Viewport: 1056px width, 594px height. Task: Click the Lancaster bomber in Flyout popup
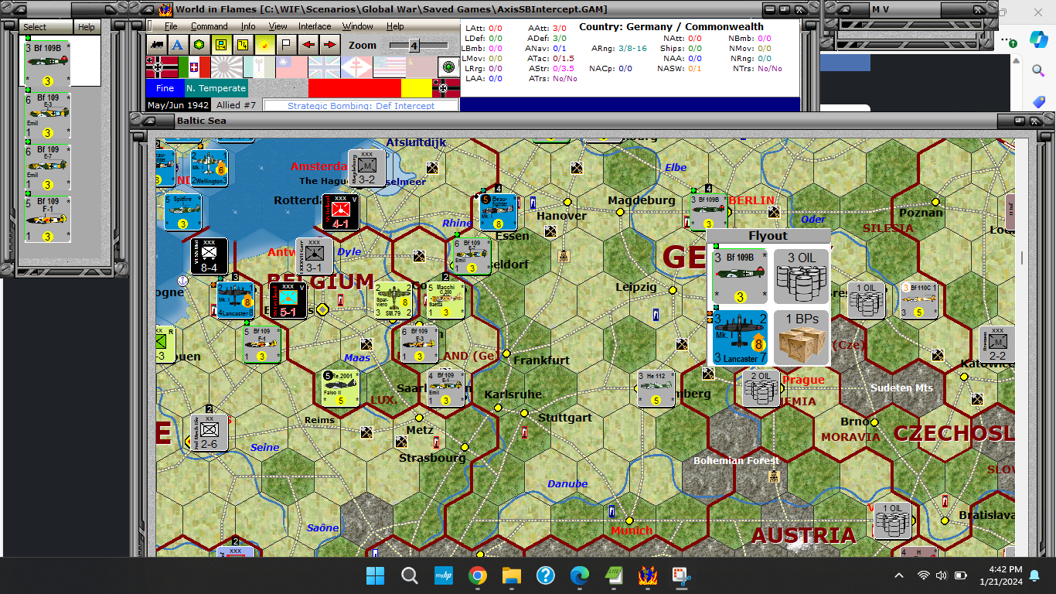(740, 338)
